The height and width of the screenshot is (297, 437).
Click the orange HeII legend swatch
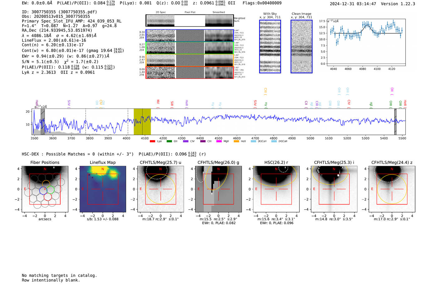coord(236,141)
